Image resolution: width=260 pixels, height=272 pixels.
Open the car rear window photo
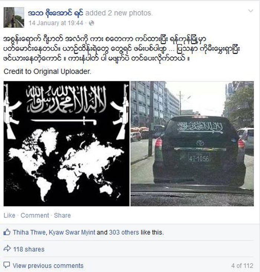192,144
